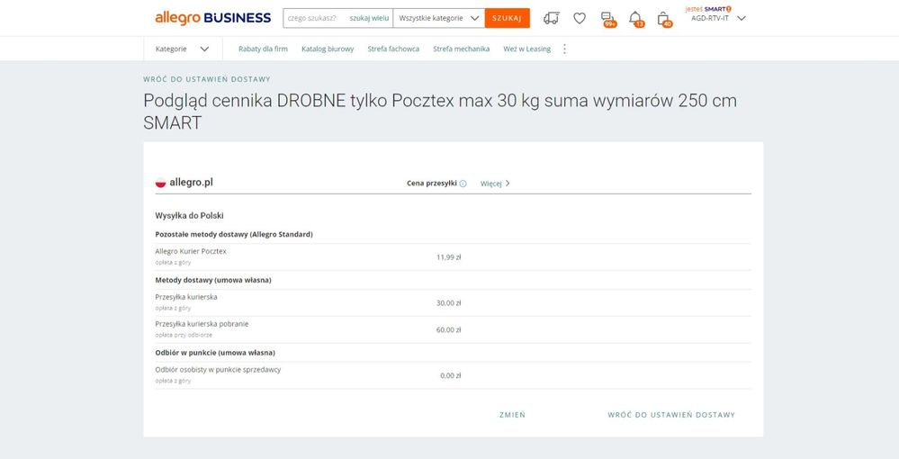Click the price '0,00 zł'
Viewport: 899px width, 459px height.
point(451,376)
